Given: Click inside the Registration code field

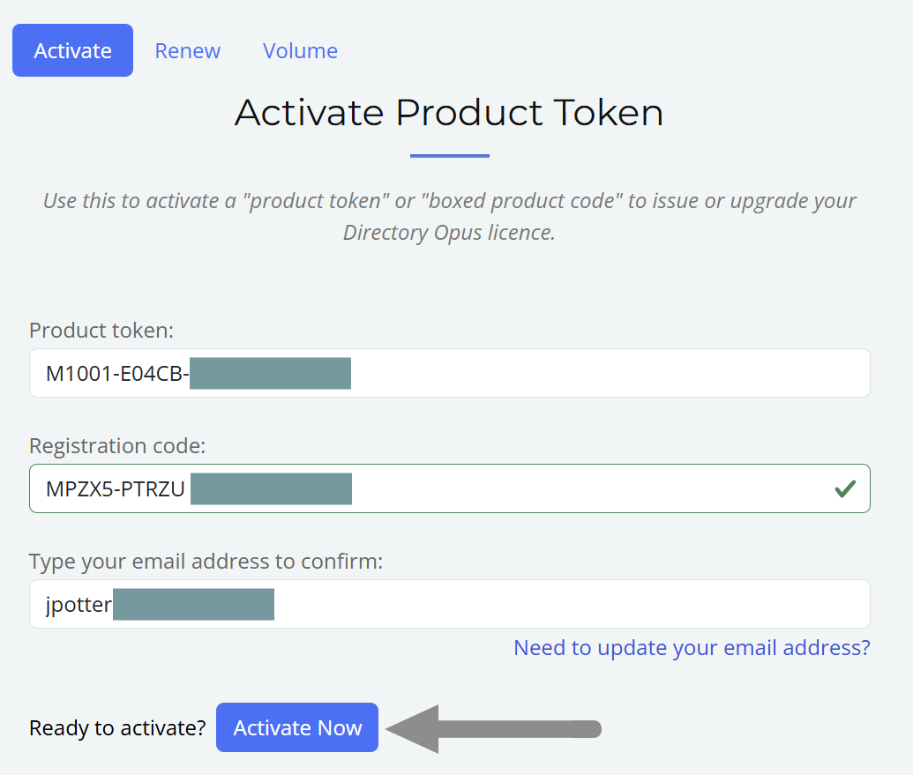Looking at the screenshot, I should point(582,488).
